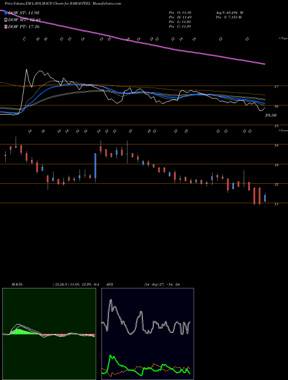
Task: Click the Pre L: 11.05 value
Action: point(180,22)
